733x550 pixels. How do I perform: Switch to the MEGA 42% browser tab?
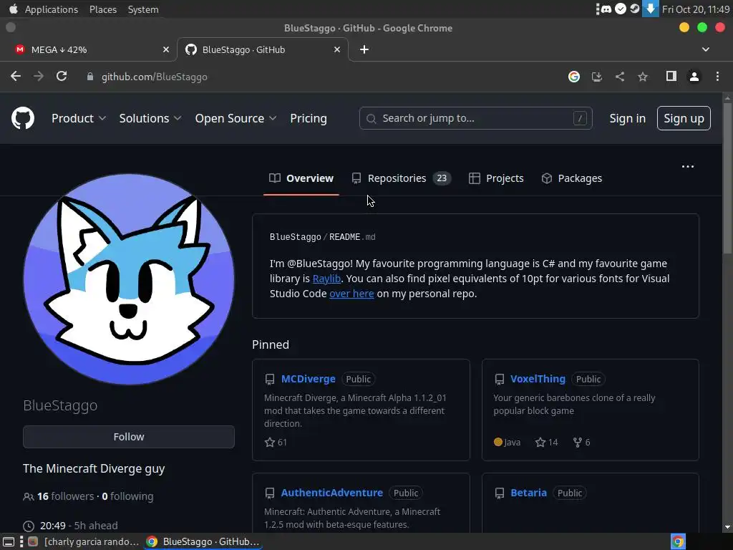coord(89,49)
